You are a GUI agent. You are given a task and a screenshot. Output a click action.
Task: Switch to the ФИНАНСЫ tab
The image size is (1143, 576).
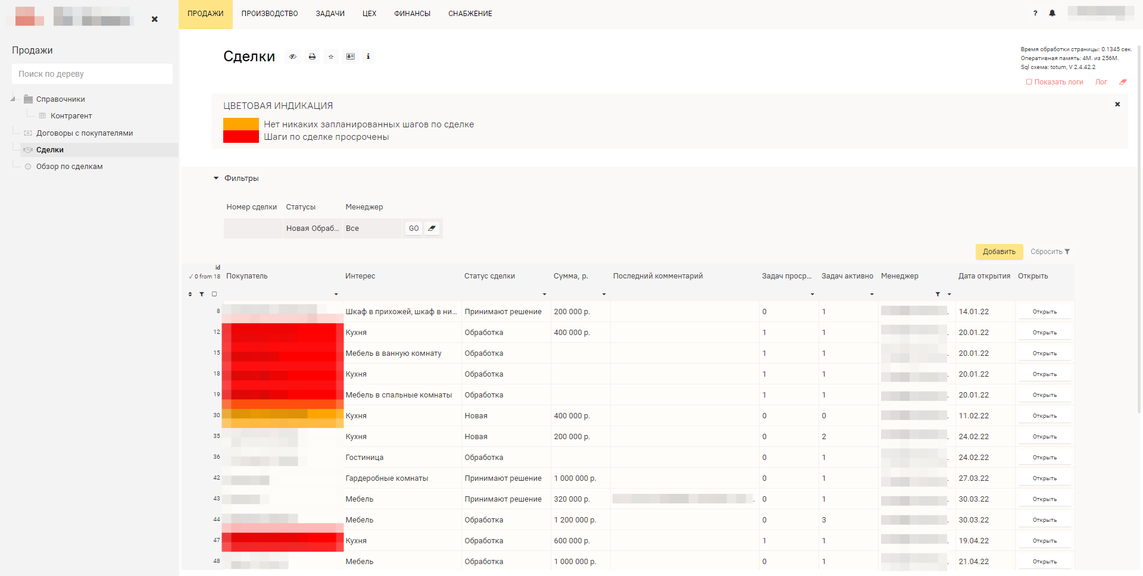[412, 14]
